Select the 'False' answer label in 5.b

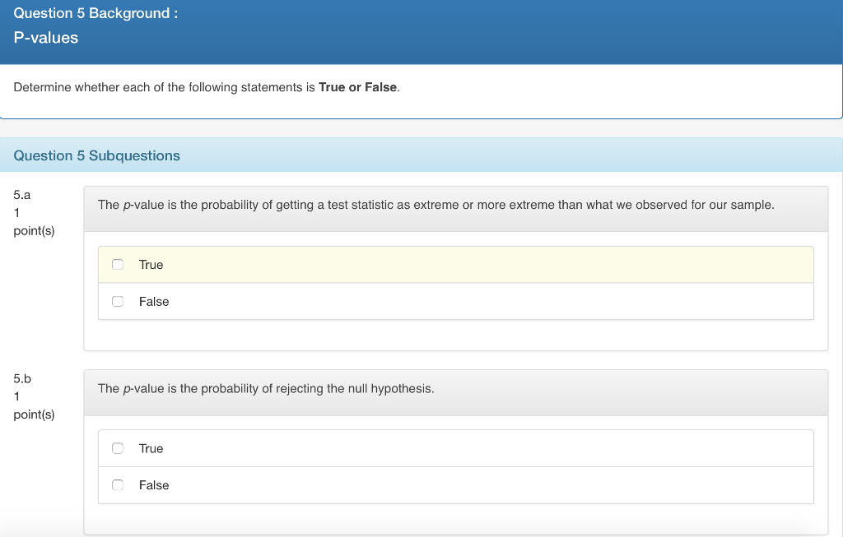154,485
